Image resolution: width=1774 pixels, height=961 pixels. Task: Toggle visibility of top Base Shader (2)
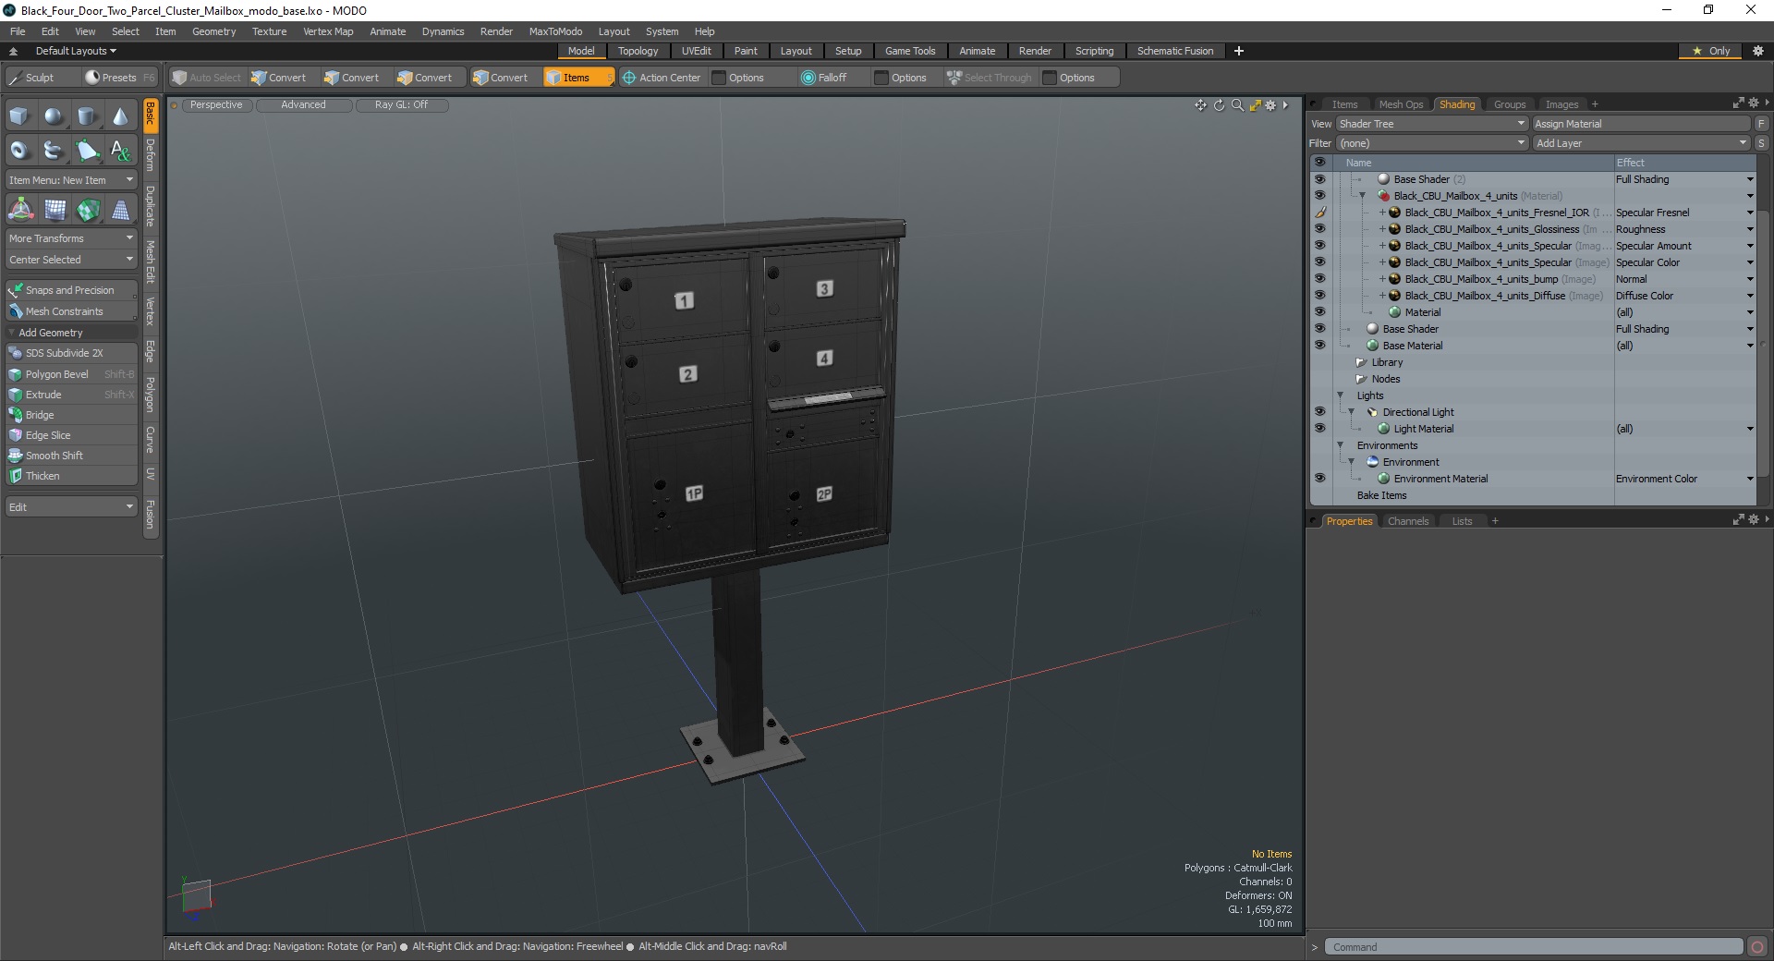[1319, 179]
